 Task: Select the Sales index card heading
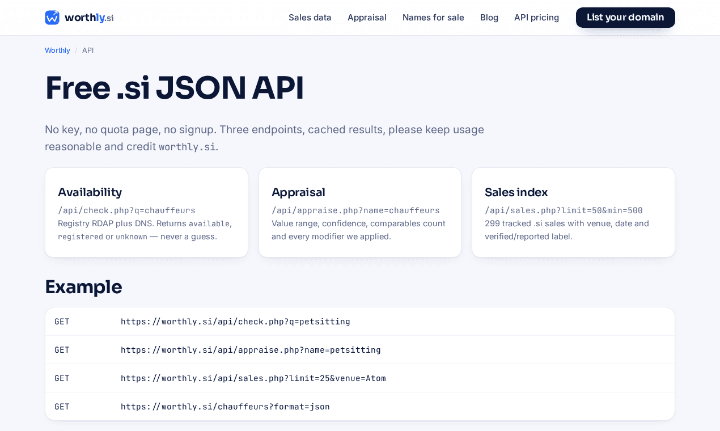516,192
